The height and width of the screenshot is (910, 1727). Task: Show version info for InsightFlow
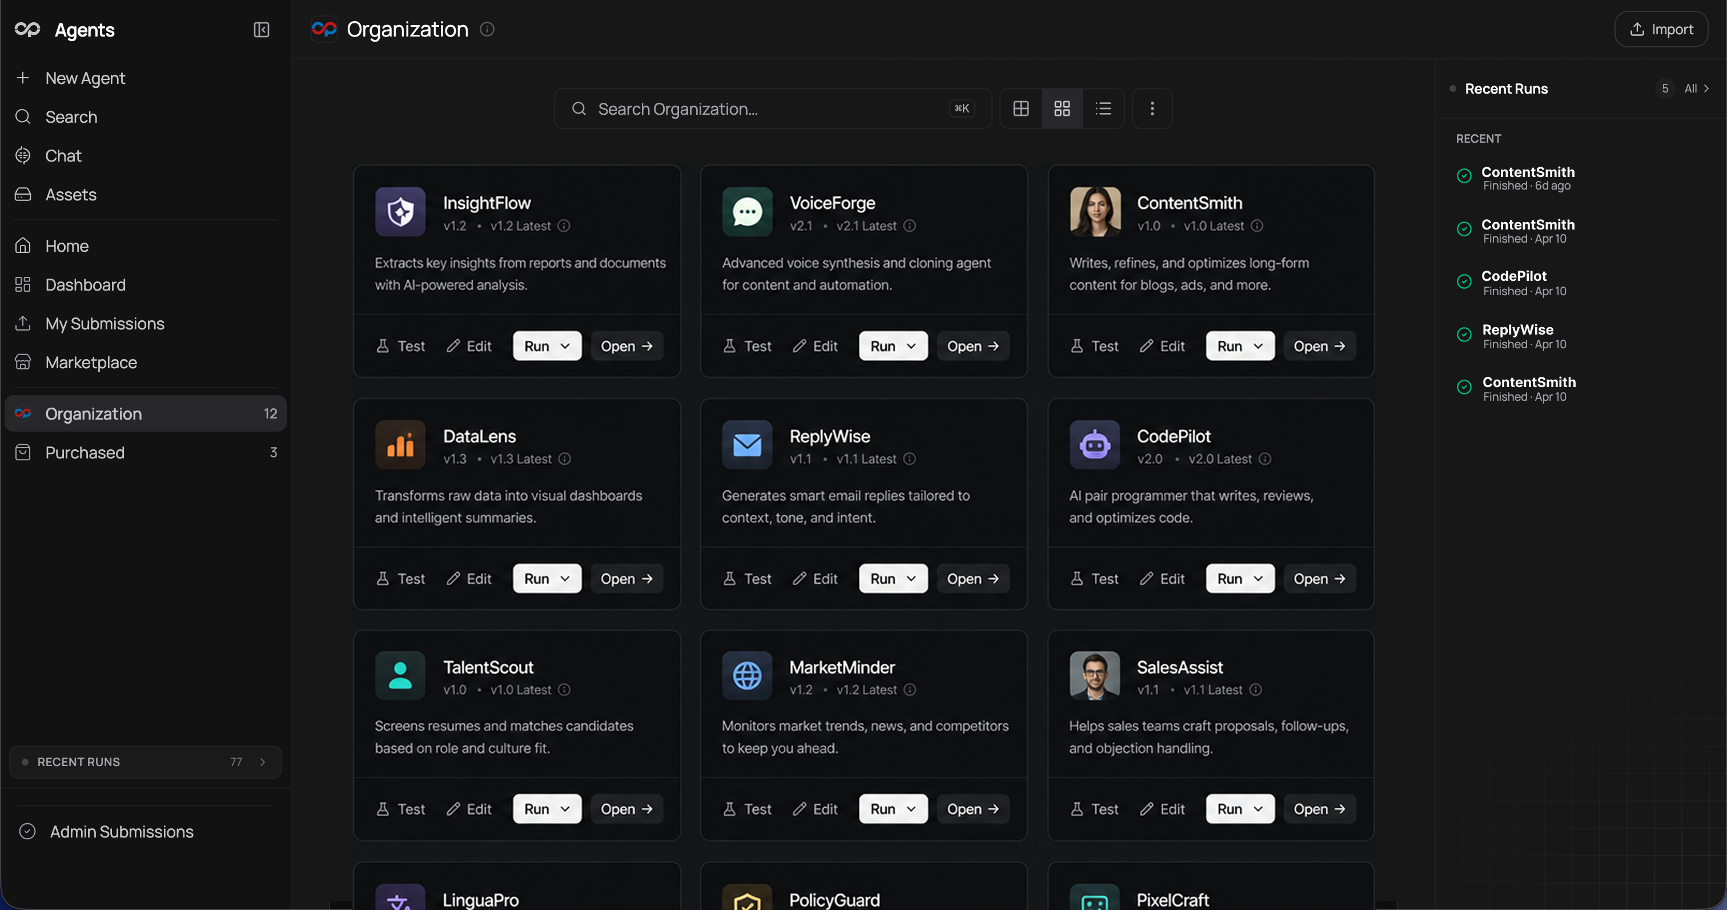(x=564, y=226)
